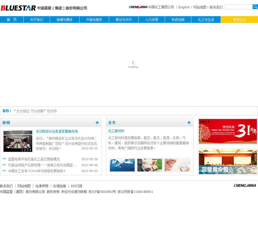Open the 蓝星夏令营 banner

pyautogui.click(x=228, y=162)
